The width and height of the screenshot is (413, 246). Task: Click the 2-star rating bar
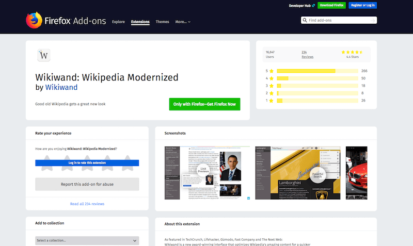pos(317,93)
